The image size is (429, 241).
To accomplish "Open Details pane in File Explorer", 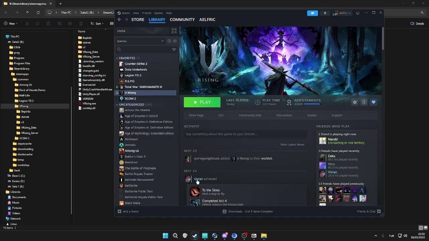I will point(417,23).
